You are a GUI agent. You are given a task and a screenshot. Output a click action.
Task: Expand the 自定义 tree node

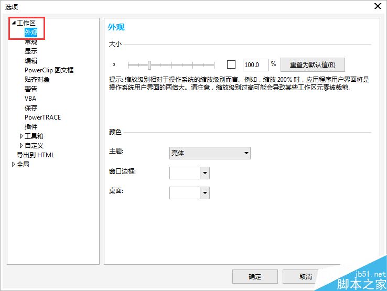point(21,145)
